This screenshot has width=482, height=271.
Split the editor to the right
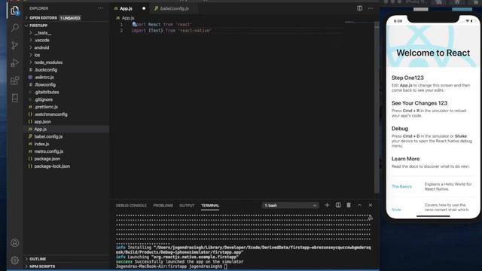360,8
